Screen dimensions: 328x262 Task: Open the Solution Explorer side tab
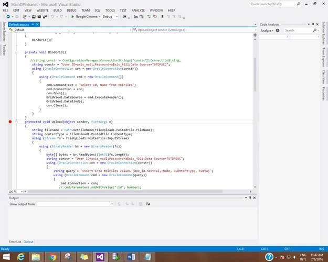pos(324,33)
